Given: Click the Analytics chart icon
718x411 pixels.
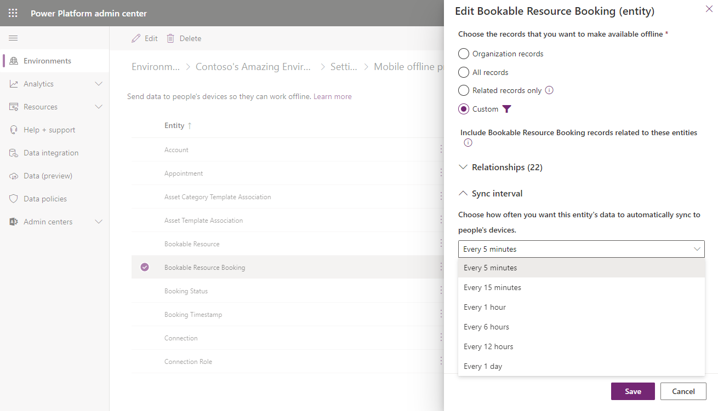Looking at the screenshot, I should click(x=14, y=84).
